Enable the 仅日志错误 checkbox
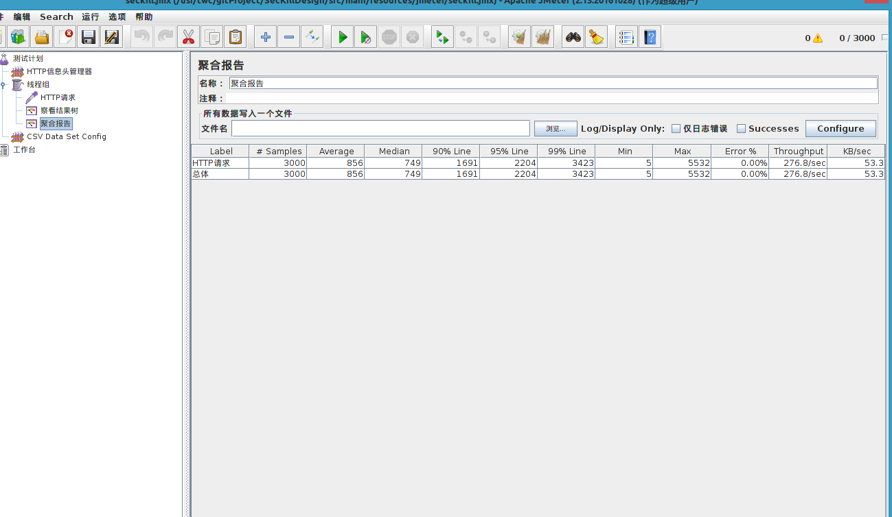 pyautogui.click(x=676, y=128)
